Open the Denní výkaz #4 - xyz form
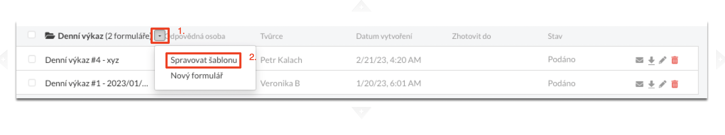The height and width of the screenshot is (135, 725). pos(82,60)
